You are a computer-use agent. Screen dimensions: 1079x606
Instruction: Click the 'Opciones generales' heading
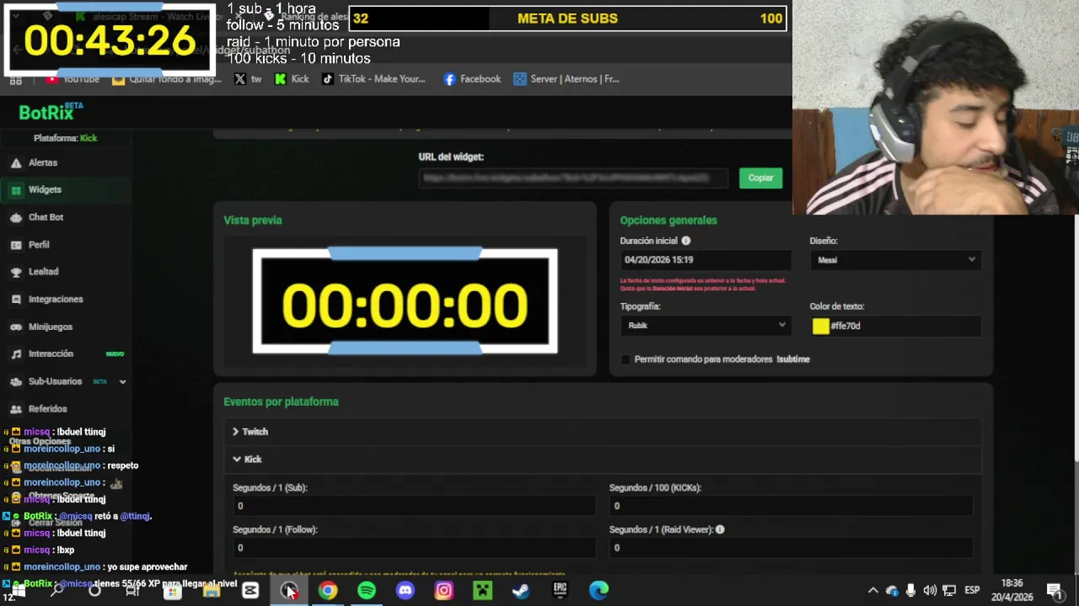(668, 221)
